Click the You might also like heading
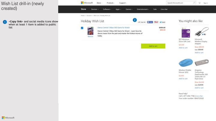The image size is (216, 121). coord(191,21)
